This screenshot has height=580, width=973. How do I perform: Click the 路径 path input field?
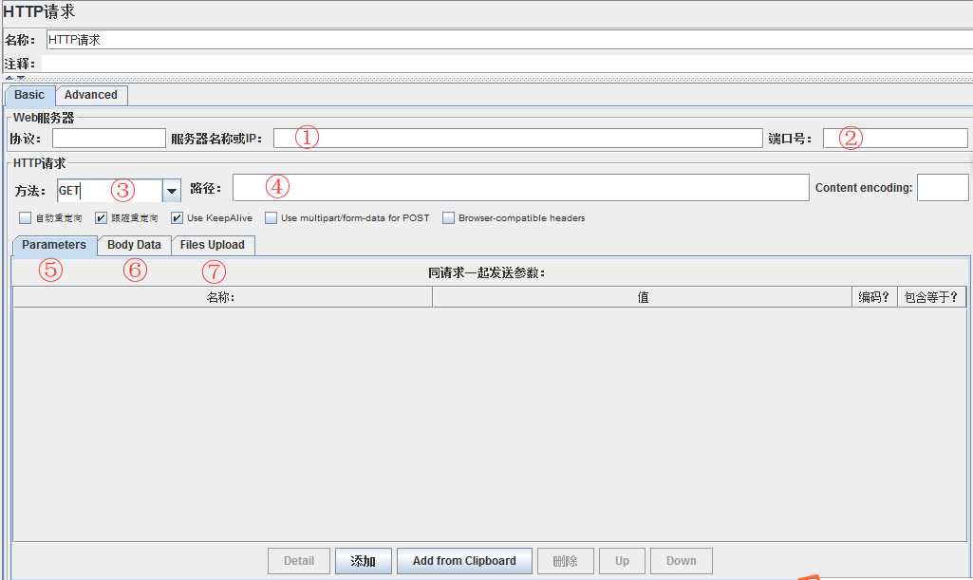click(x=520, y=187)
